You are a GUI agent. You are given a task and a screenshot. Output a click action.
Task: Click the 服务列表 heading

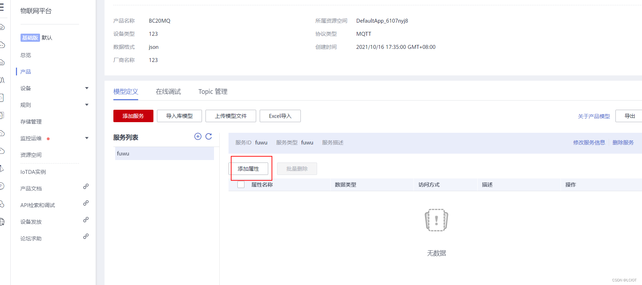pos(126,137)
